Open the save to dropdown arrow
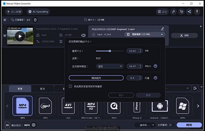205x131 pixels. [153, 125]
